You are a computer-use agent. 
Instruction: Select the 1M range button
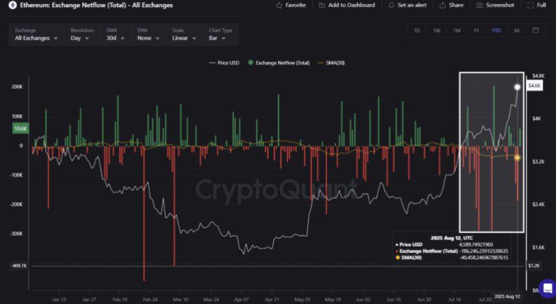pyautogui.click(x=456, y=30)
